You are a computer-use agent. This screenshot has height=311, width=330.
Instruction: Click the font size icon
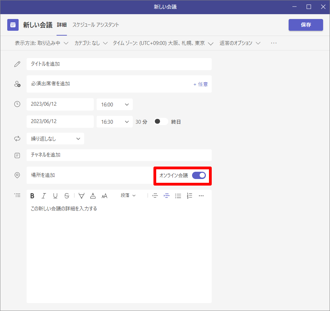click(x=104, y=196)
